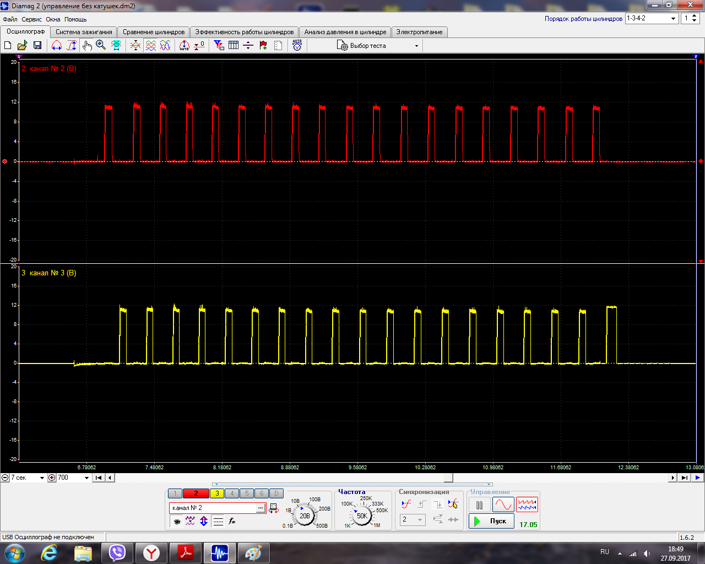Open the Окна menu
Viewport: 705px width, 564px height.
(x=53, y=19)
